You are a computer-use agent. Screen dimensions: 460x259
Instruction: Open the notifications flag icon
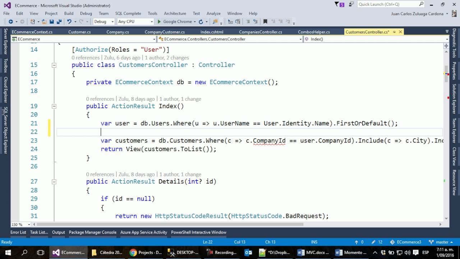pos(339,4)
